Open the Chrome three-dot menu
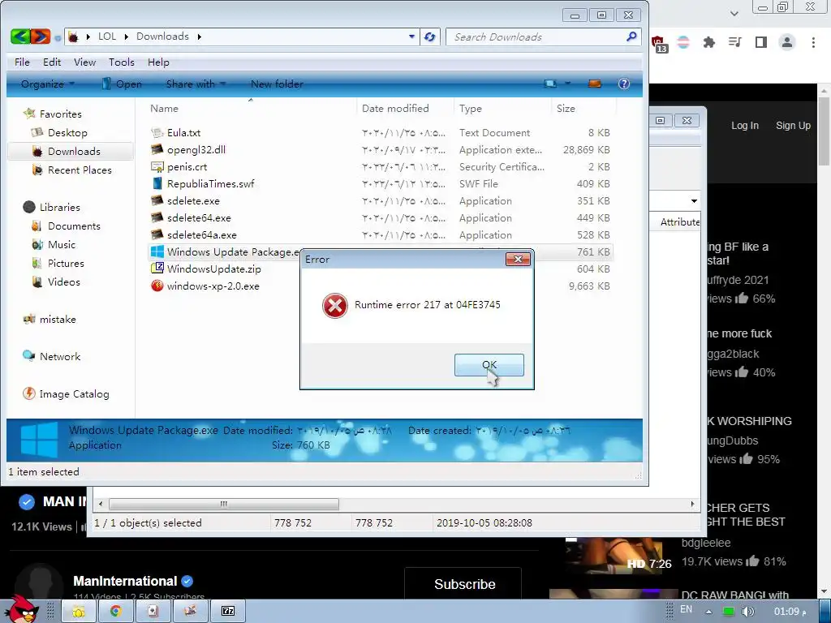This screenshot has height=623, width=831. click(x=813, y=42)
